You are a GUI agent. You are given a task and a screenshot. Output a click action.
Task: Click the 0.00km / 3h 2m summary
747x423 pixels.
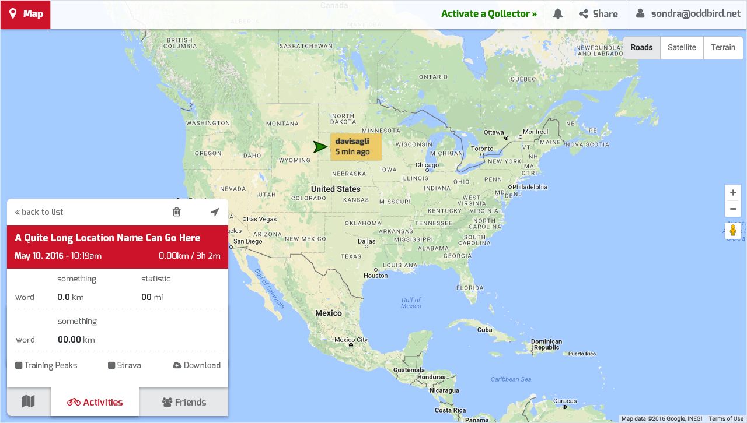190,256
